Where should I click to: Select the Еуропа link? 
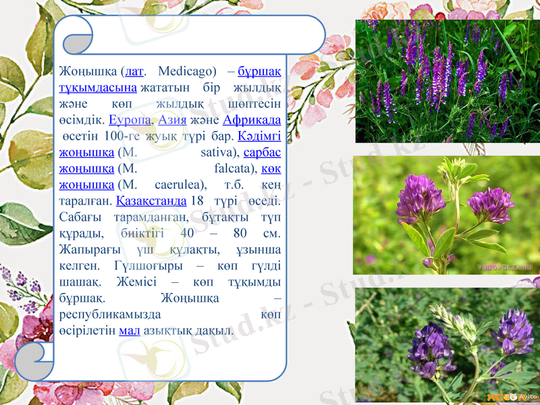pos(131,120)
